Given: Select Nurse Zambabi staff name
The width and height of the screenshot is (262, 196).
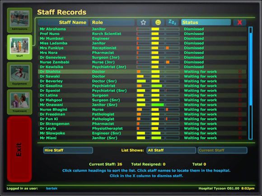Looking at the screenshot, I should coord(55,62).
